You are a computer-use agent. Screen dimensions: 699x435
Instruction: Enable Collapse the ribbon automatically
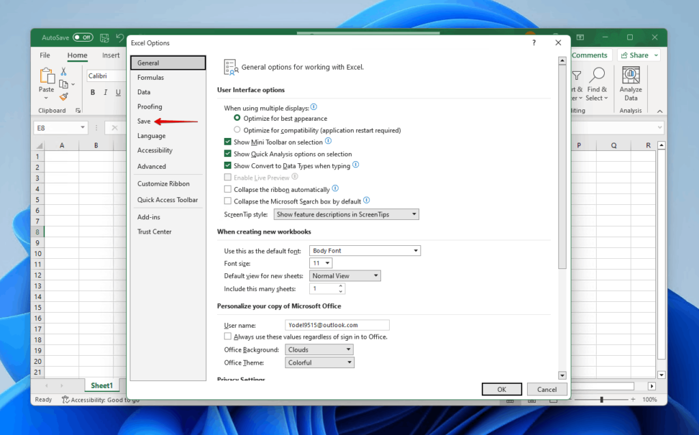(x=229, y=189)
